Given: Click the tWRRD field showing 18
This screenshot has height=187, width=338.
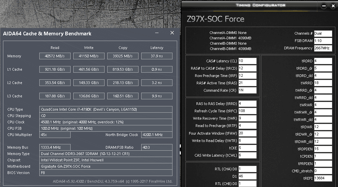Looking at the screenshot, I should 323,83.
